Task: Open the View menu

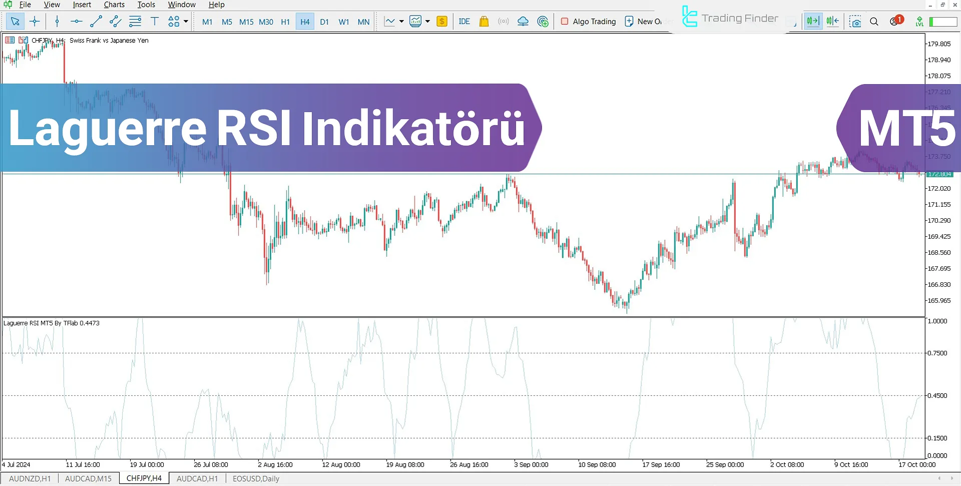Action: (x=52, y=5)
